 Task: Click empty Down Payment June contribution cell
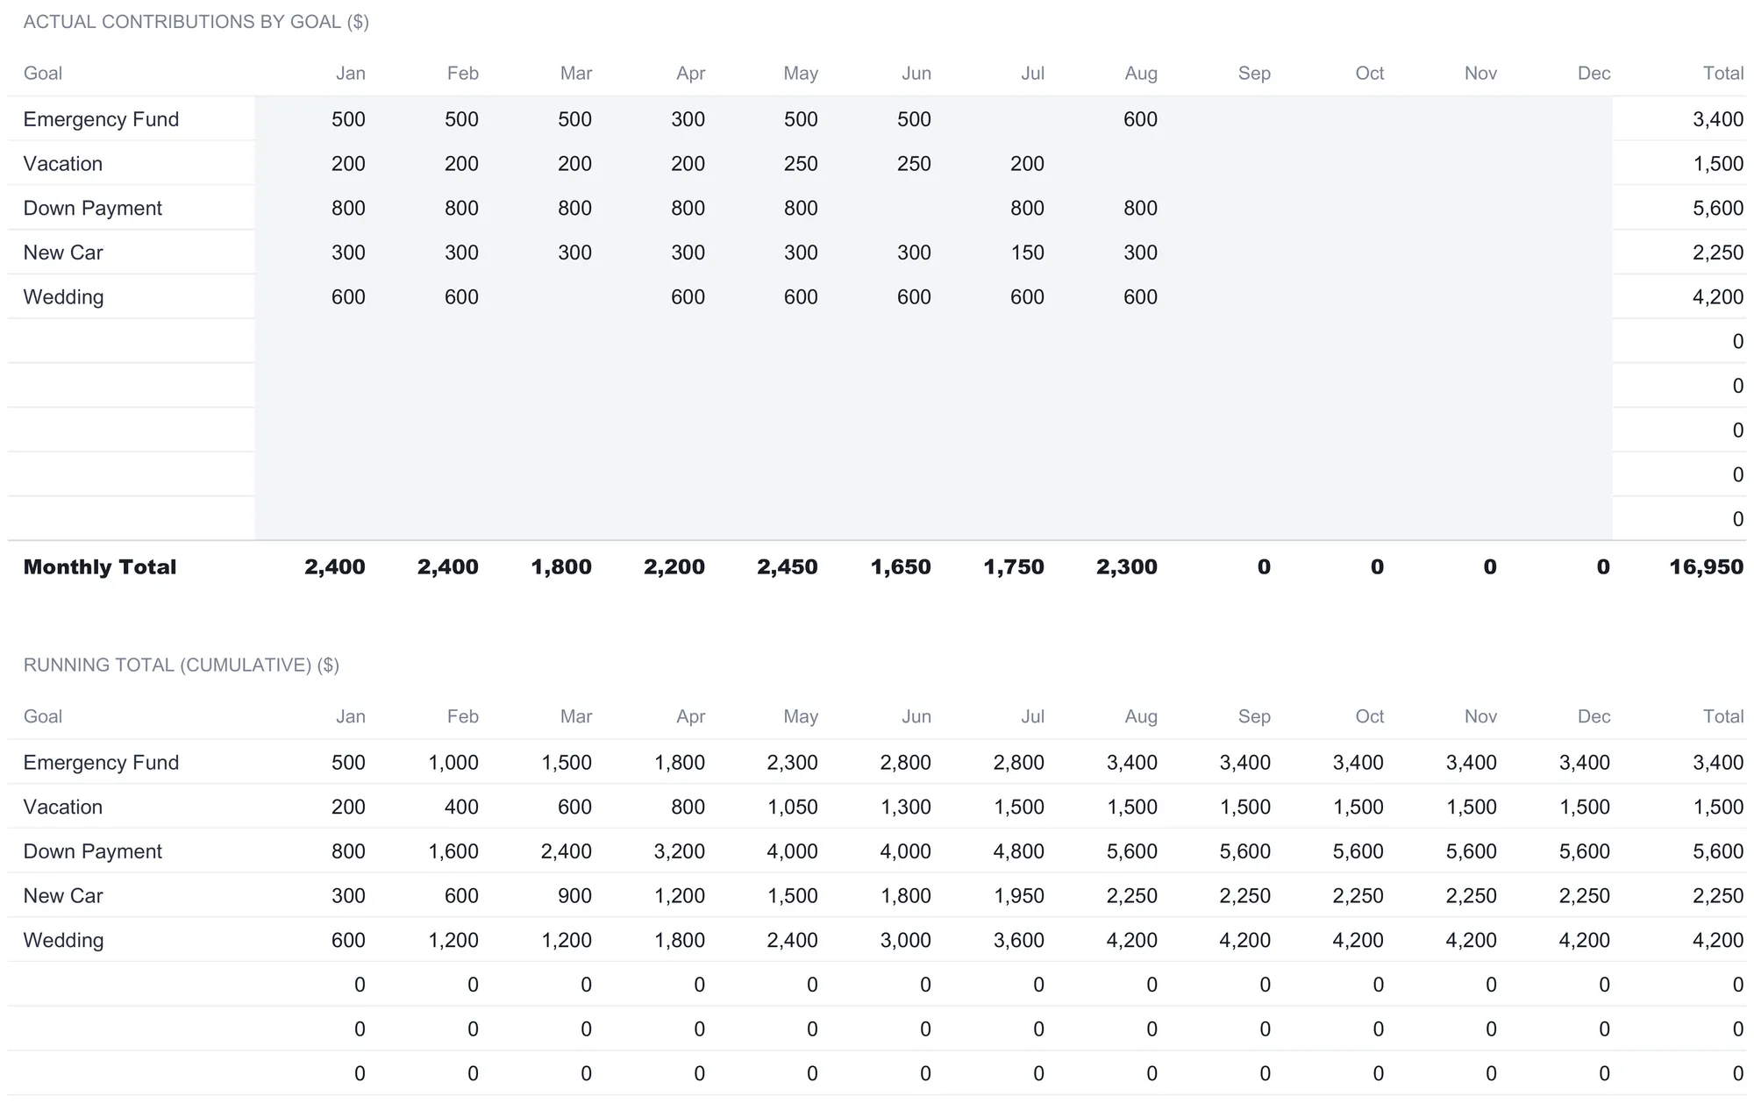(x=876, y=209)
